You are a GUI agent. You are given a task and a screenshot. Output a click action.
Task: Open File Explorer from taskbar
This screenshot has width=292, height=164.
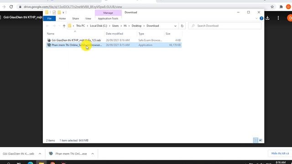click(42, 163)
